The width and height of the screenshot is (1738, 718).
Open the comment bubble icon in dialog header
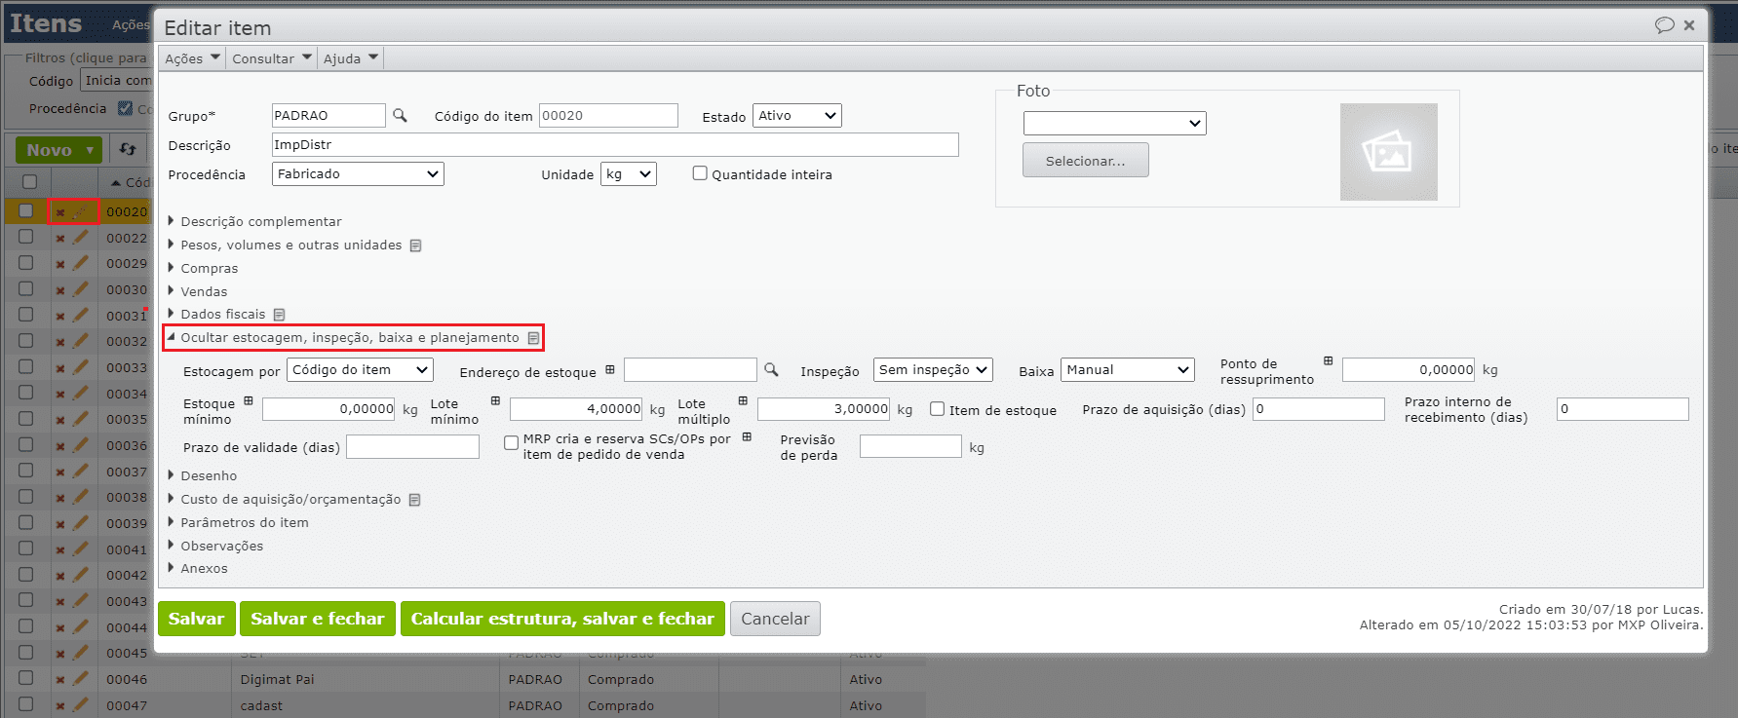1664,25
